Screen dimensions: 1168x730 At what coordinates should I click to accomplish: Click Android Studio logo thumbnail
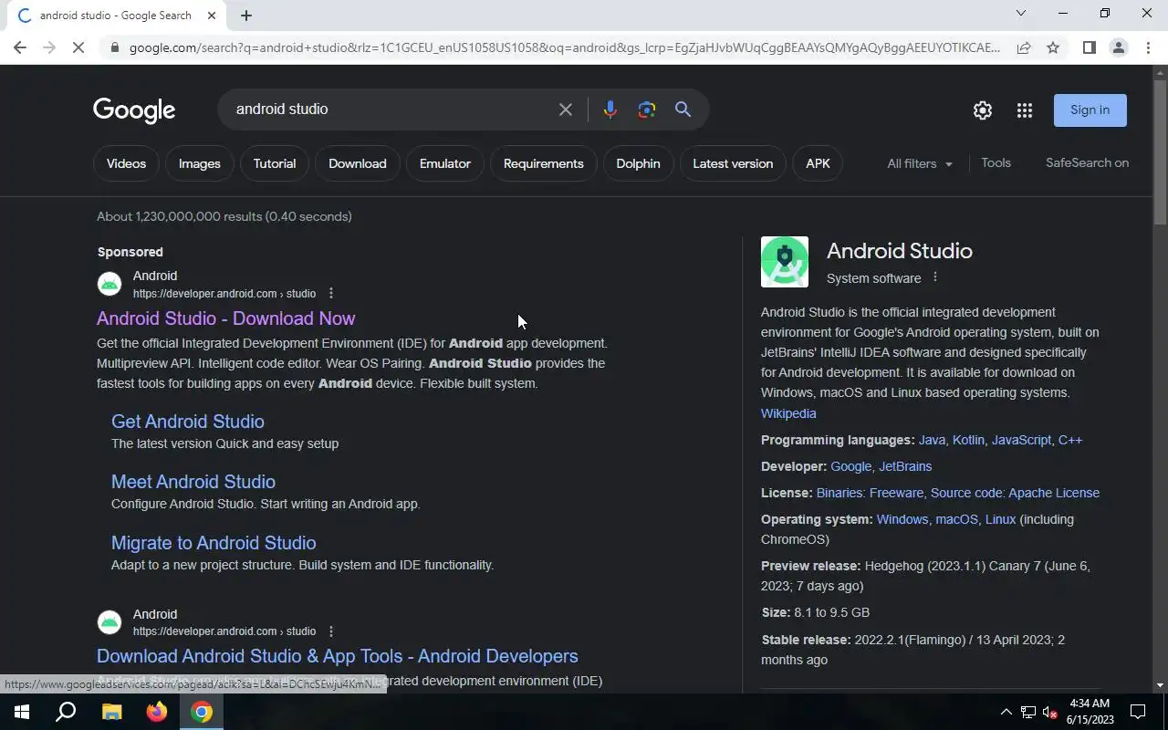click(785, 262)
